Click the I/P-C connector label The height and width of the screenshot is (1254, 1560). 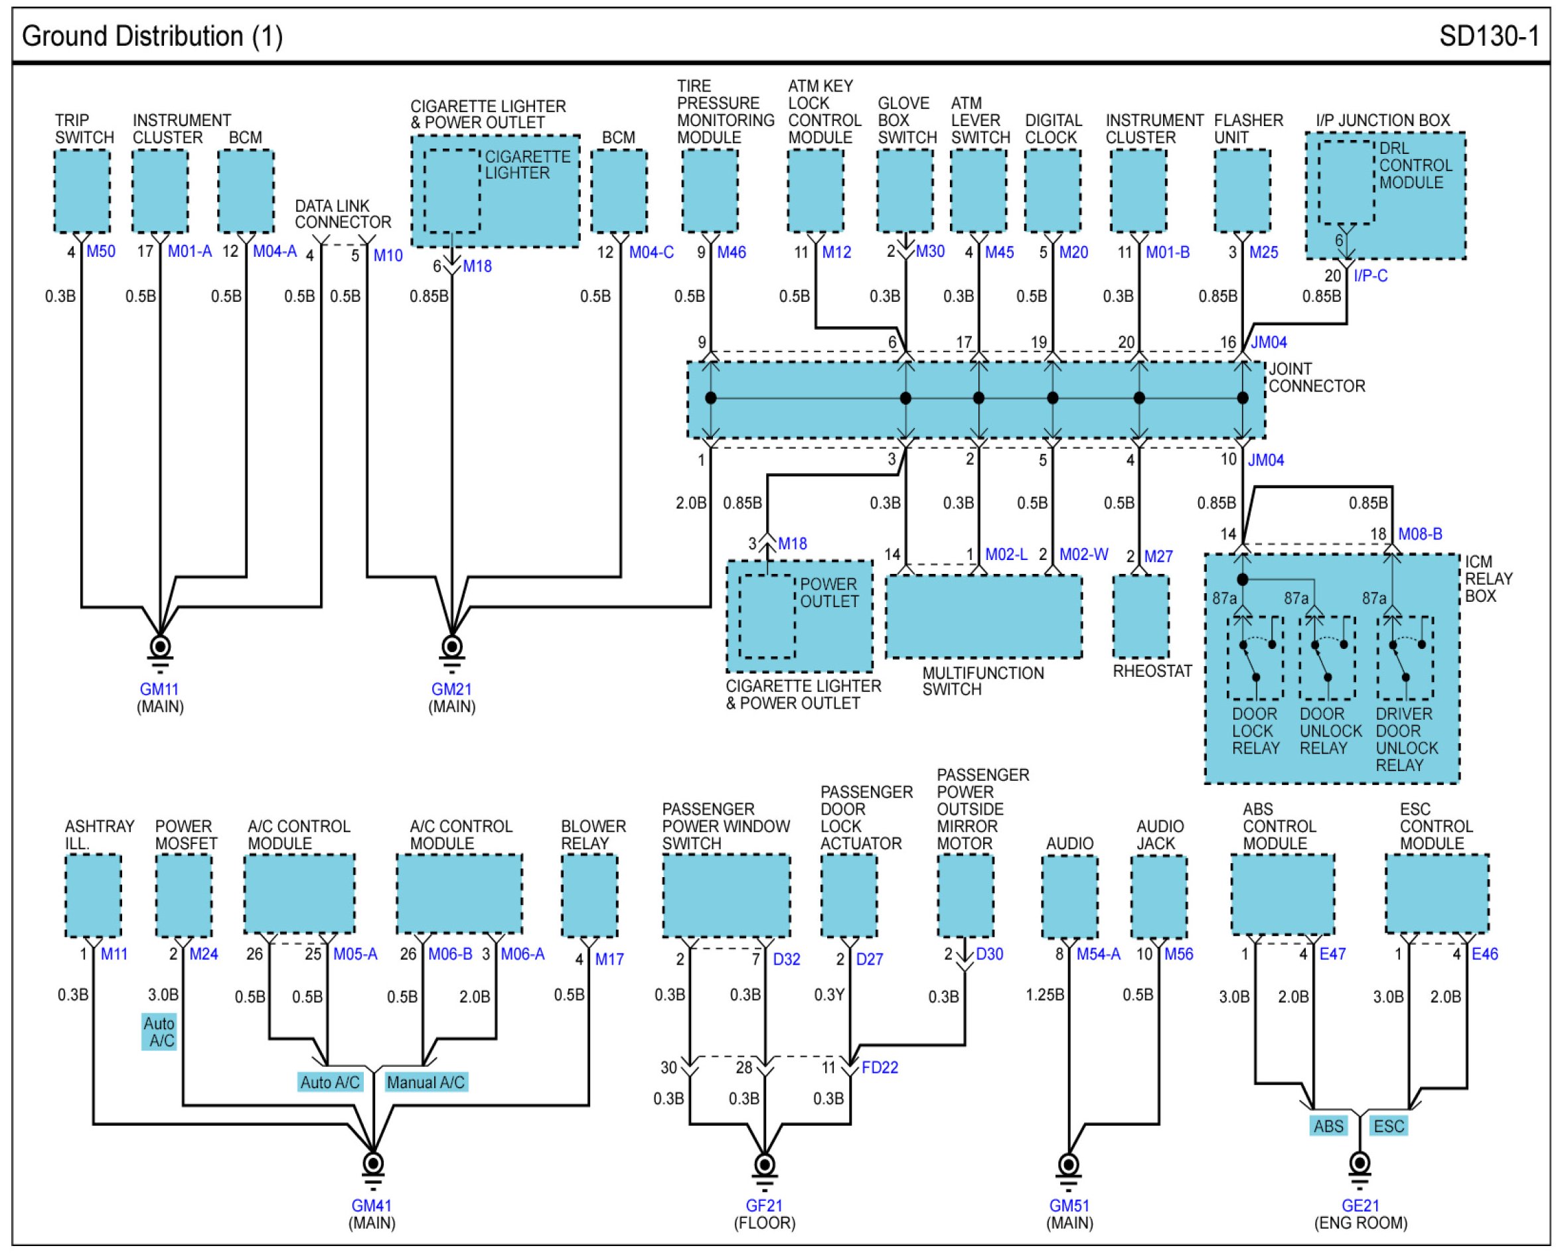coord(1370,275)
